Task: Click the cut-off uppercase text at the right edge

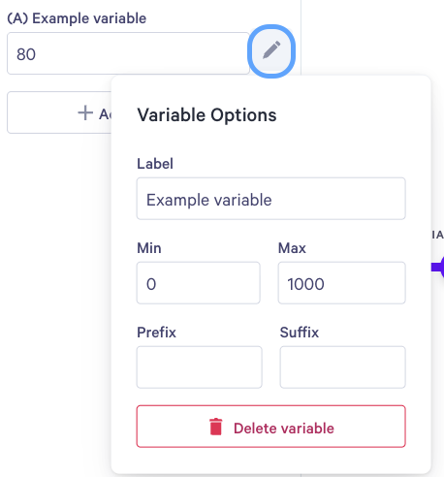Action: pos(438,235)
